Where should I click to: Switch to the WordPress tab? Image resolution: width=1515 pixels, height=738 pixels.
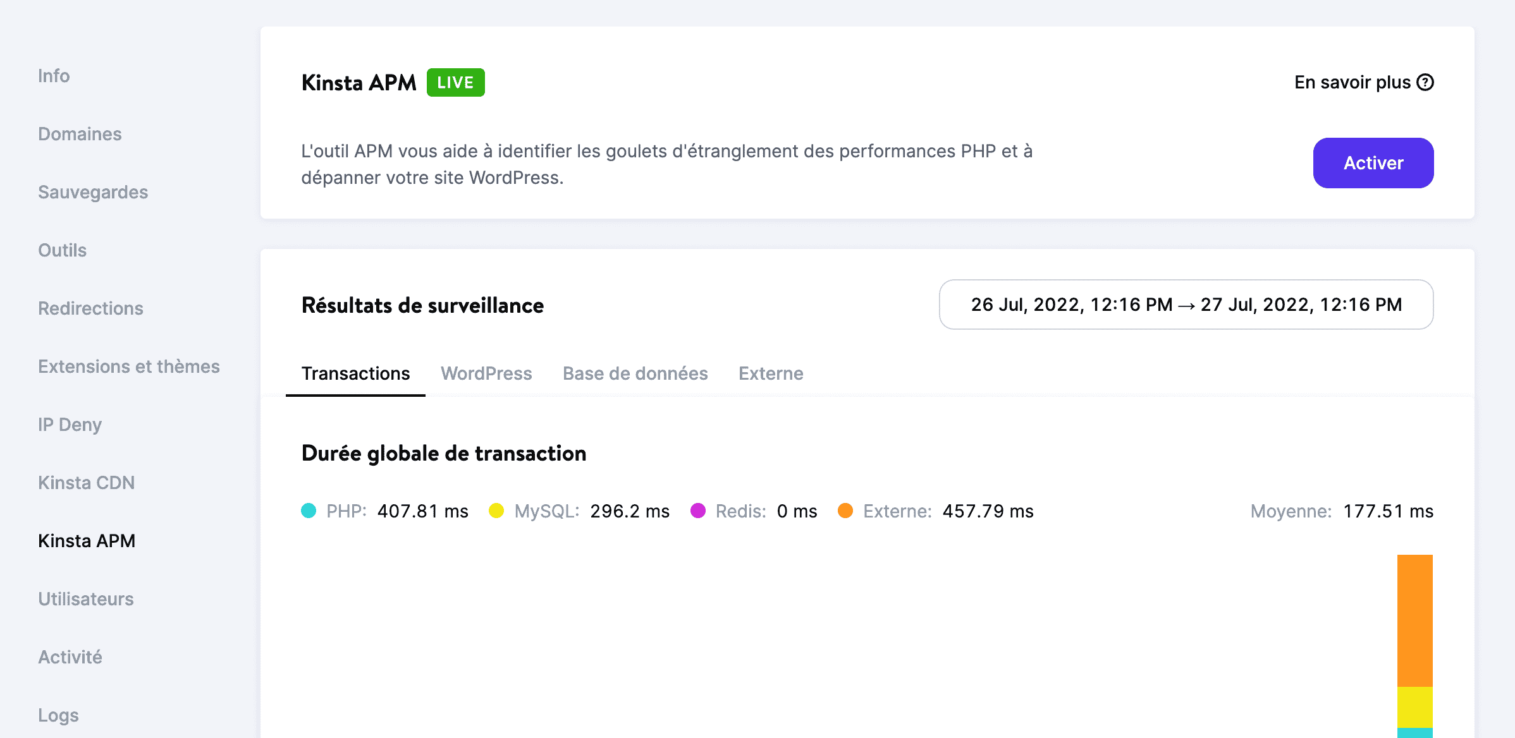pos(486,373)
